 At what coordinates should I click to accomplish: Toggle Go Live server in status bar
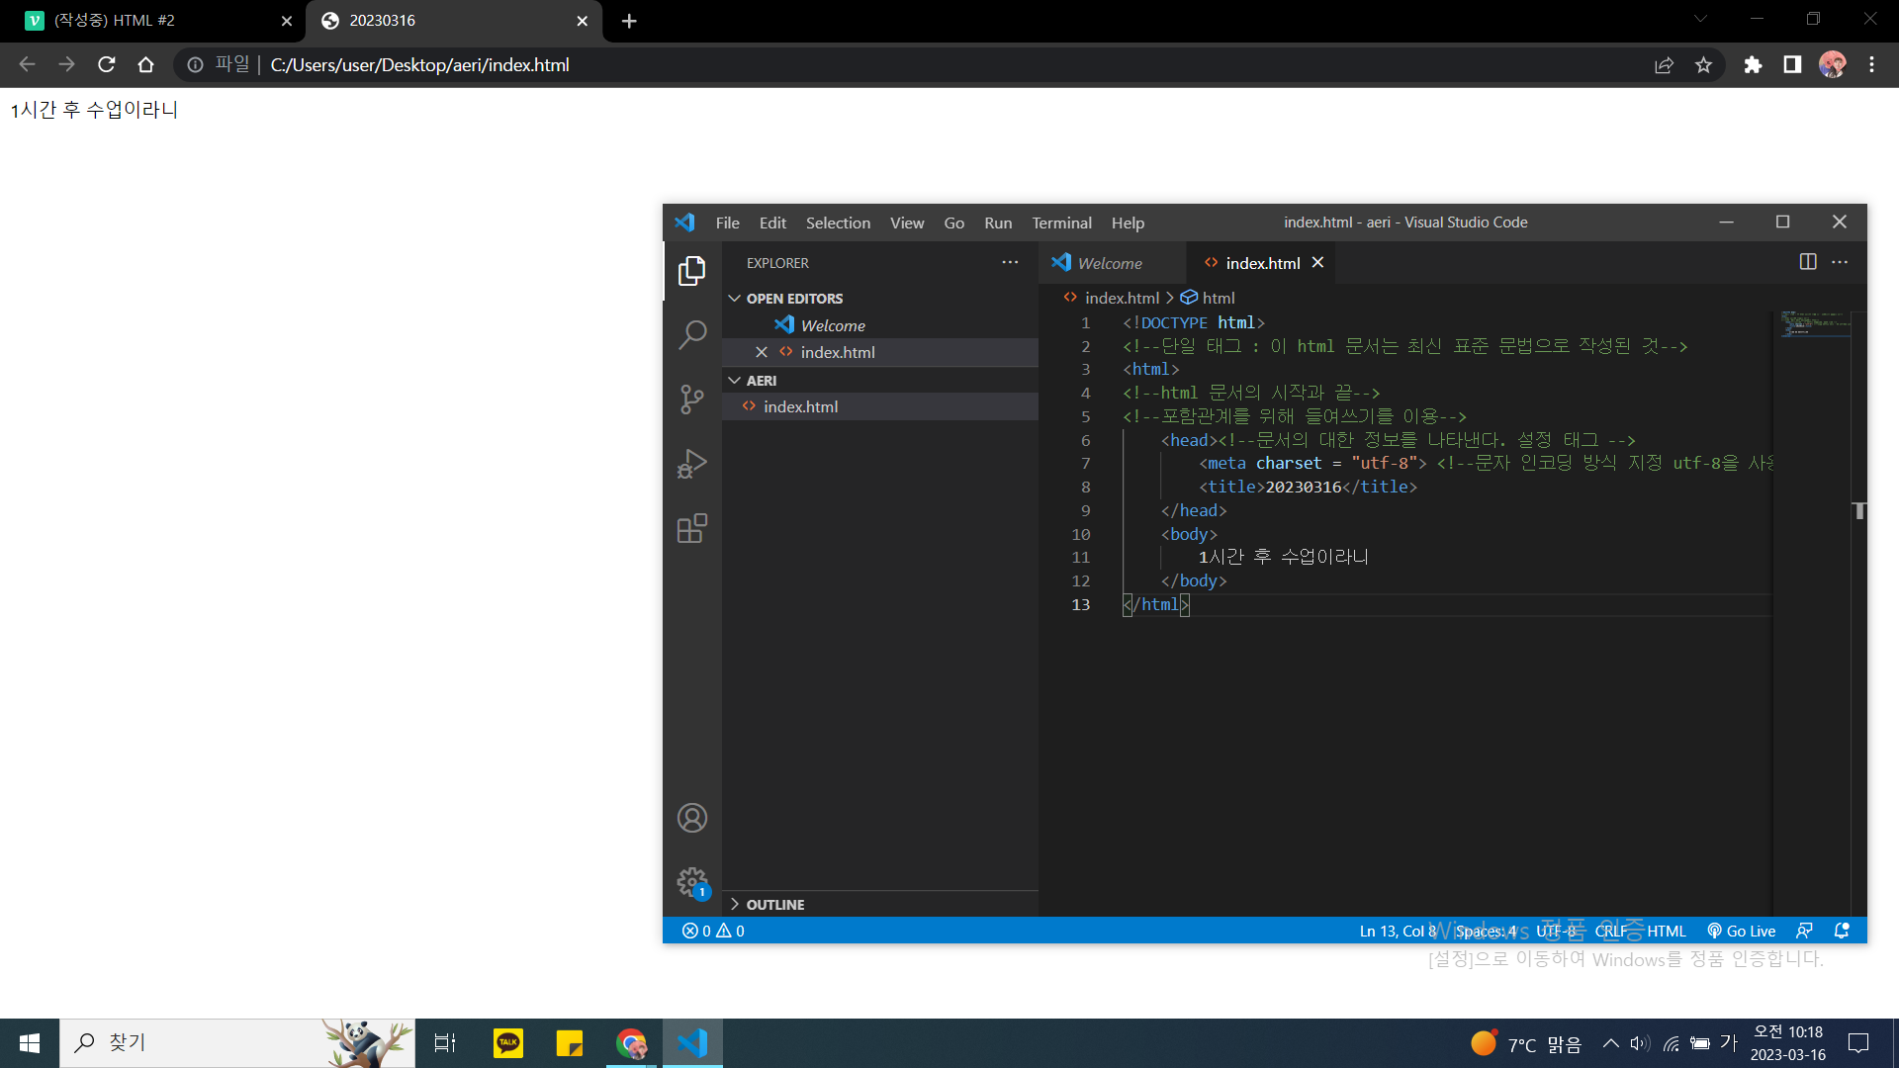(x=1742, y=931)
